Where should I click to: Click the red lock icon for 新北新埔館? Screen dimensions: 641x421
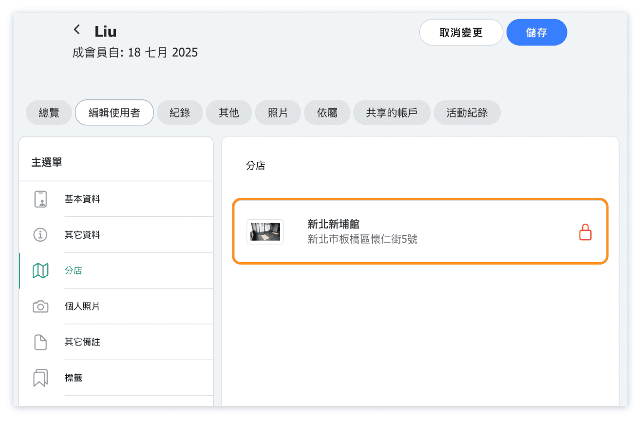[585, 232]
